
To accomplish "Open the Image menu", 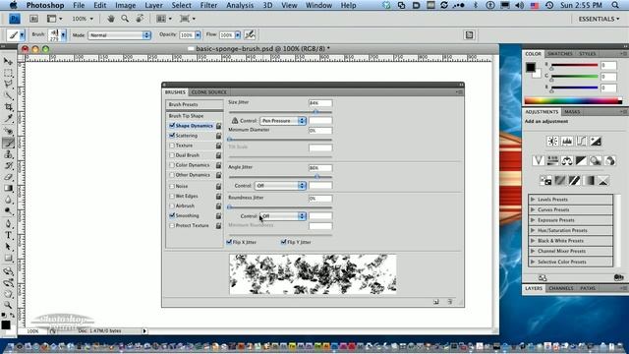I will tap(125, 5).
